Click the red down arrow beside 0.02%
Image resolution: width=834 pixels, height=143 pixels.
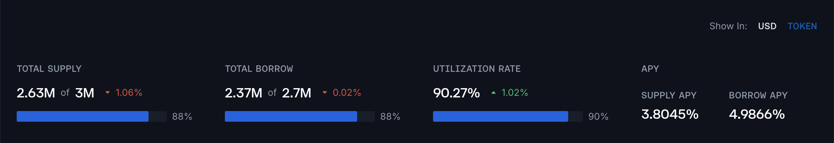[x=324, y=92]
